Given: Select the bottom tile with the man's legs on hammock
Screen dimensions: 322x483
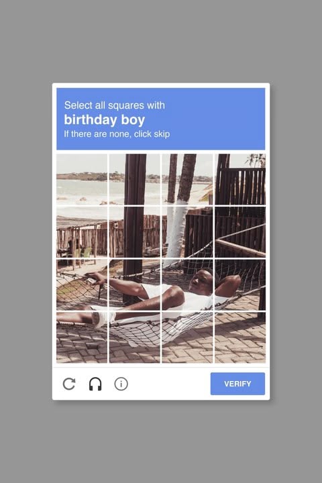Looking at the screenshot, I should click(x=134, y=337).
